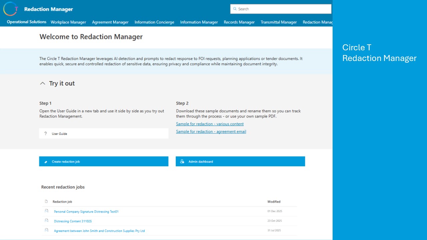Screen dimensions: 427x240
Task: Click inside the Search input field
Action: tap(281, 9)
